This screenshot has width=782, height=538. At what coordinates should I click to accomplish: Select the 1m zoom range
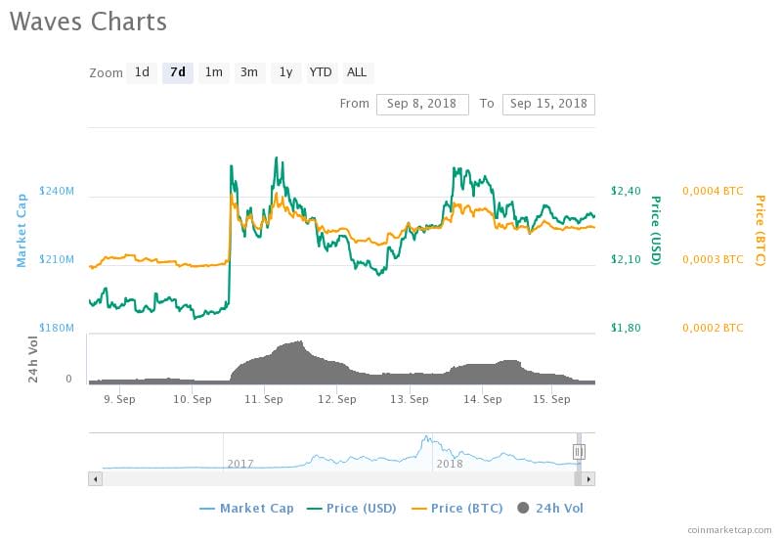pos(214,72)
